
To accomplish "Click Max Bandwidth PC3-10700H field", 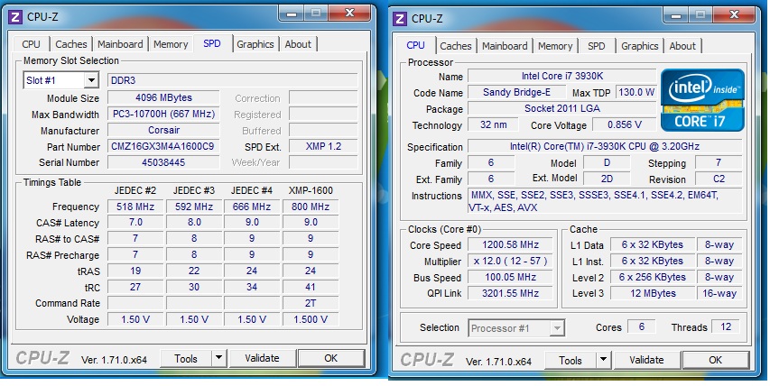I will pos(163,114).
